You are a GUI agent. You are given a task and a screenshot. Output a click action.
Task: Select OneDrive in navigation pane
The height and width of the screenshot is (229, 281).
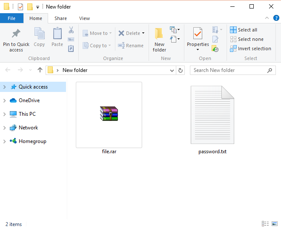[x=29, y=100]
